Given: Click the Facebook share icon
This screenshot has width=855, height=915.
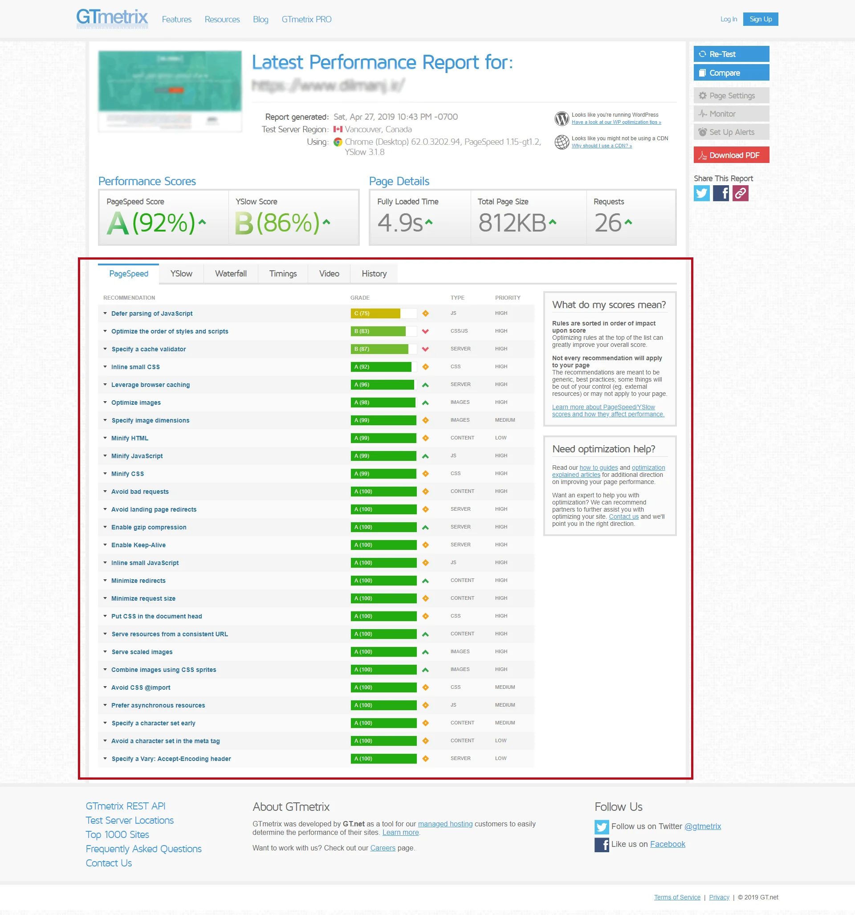Looking at the screenshot, I should (x=721, y=193).
